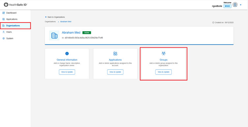Click the General information info icon

tap(67, 53)
